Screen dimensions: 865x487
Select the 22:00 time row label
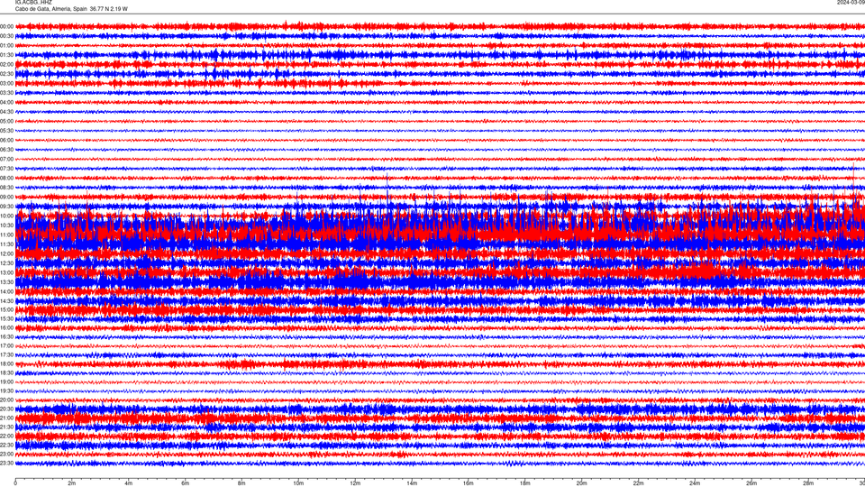tap(6, 436)
